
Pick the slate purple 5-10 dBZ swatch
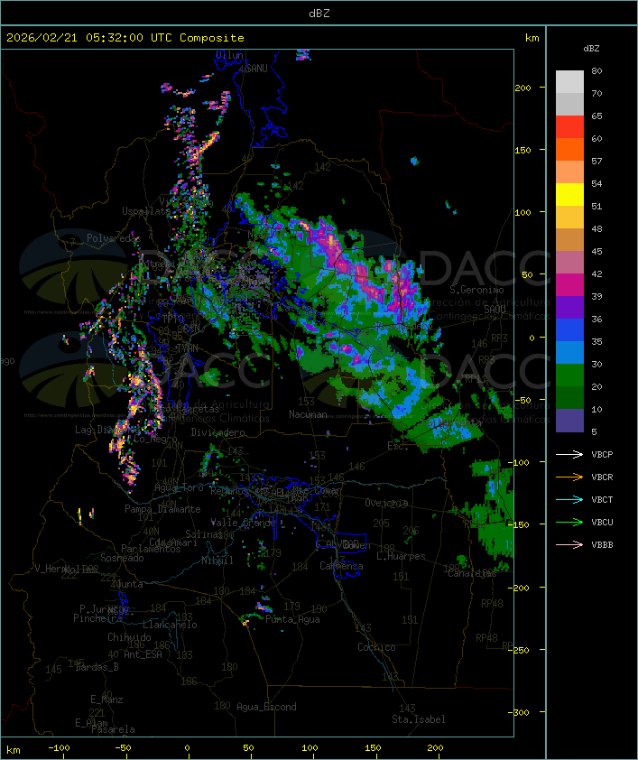pyautogui.click(x=569, y=421)
